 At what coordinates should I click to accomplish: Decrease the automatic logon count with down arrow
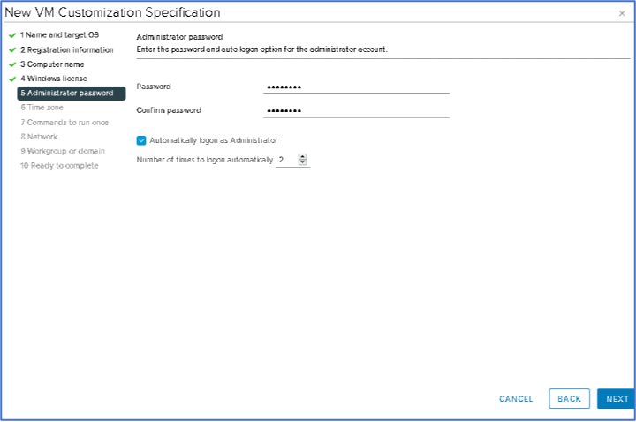(302, 163)
